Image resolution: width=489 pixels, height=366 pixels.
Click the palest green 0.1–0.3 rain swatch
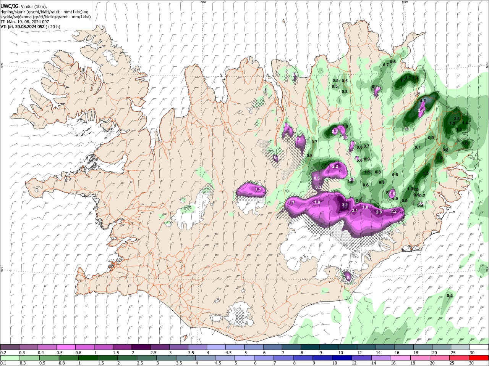10,358
